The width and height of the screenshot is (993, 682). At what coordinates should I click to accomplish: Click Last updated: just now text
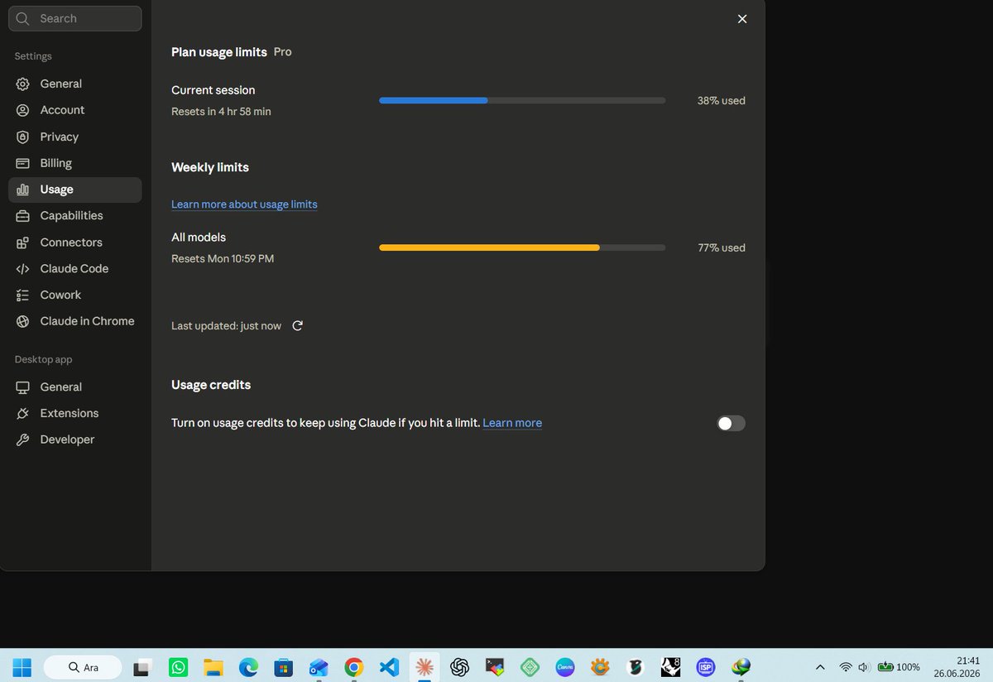point(226,326)
